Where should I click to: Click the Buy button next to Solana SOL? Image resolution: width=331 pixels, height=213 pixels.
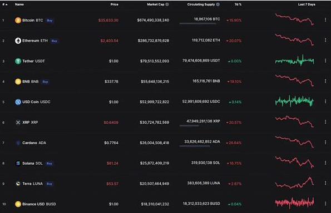[49, 163]
